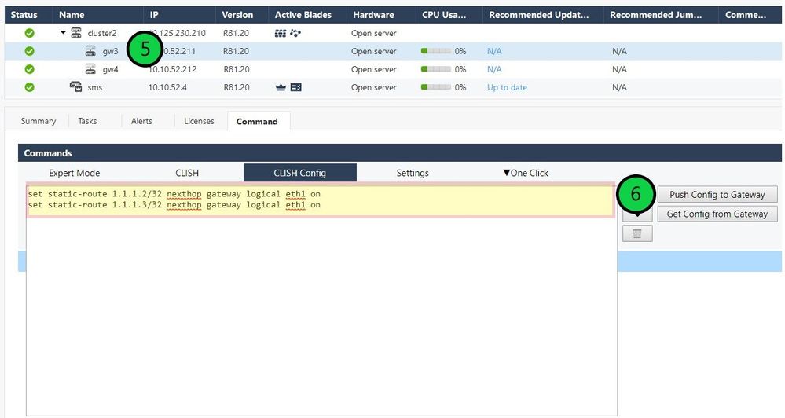785x418 pixels.
Task: Click the gw4 CPU usage bar
Action: coord(436,69)
